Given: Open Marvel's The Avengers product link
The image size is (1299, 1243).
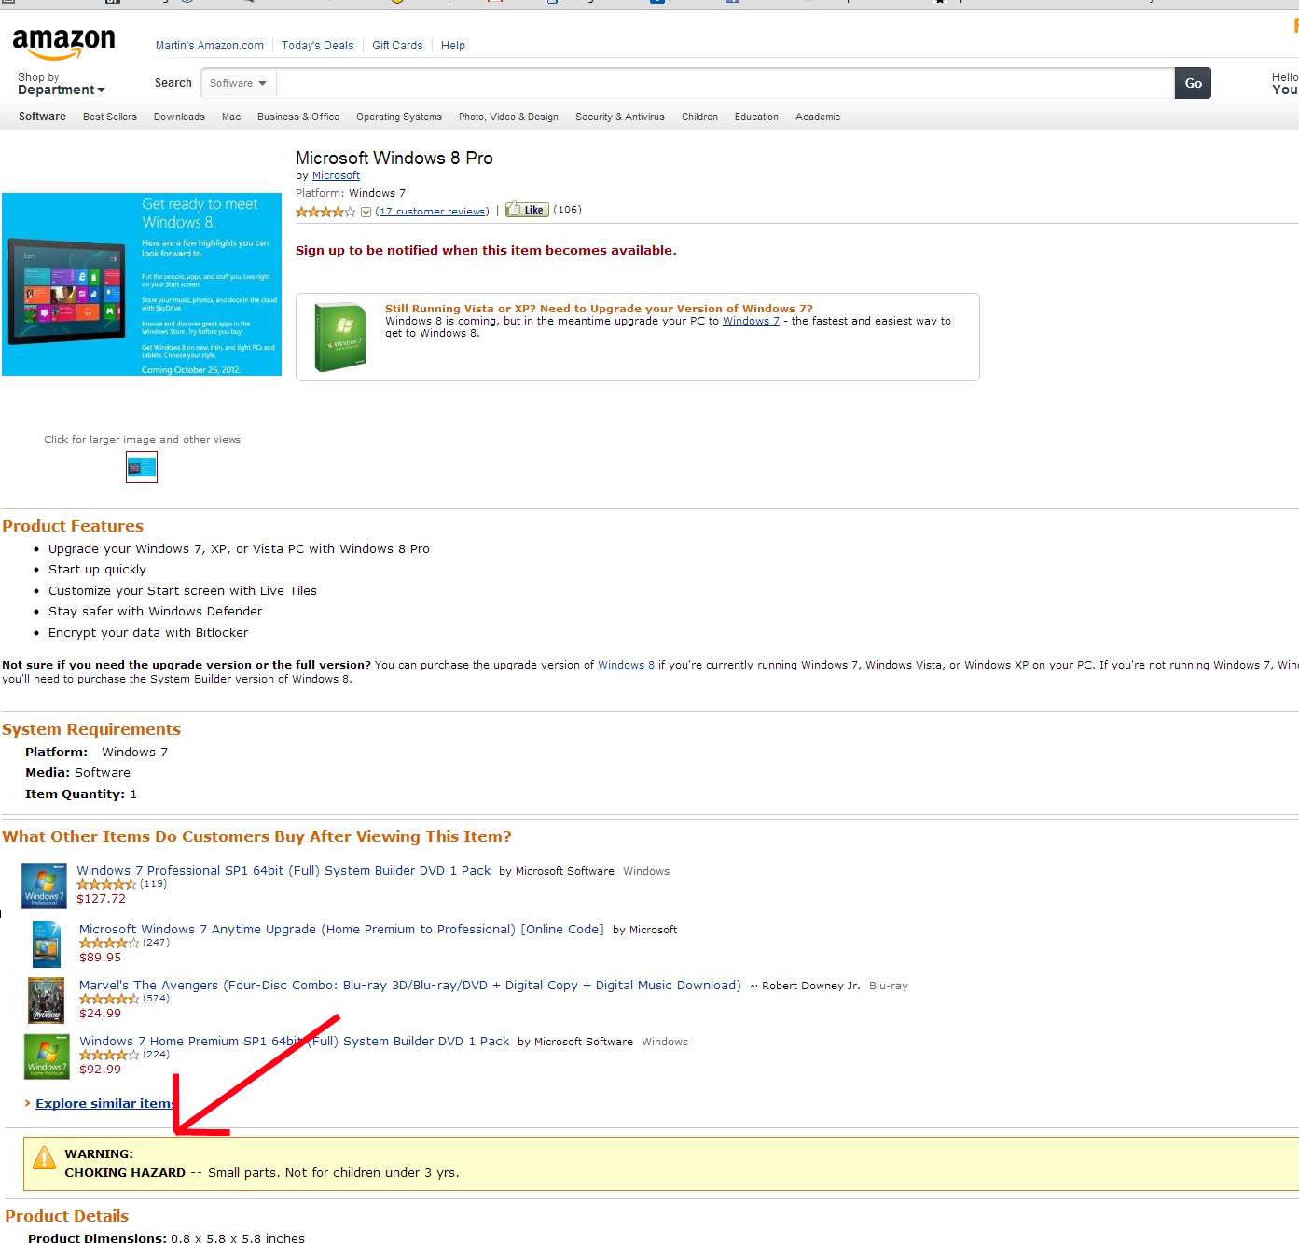Looking at the screenshot, I should coord(410,985).
